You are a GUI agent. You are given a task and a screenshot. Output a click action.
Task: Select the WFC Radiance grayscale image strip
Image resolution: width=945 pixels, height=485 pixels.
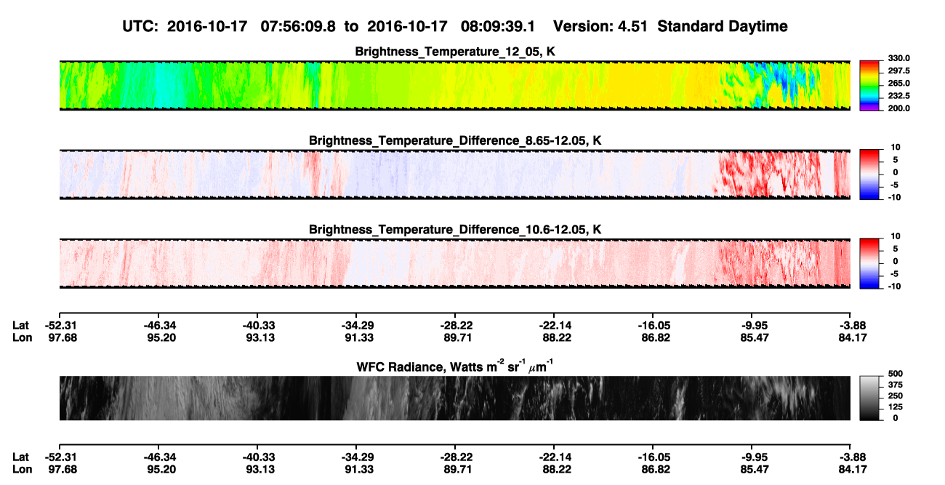tap(454, 398)
